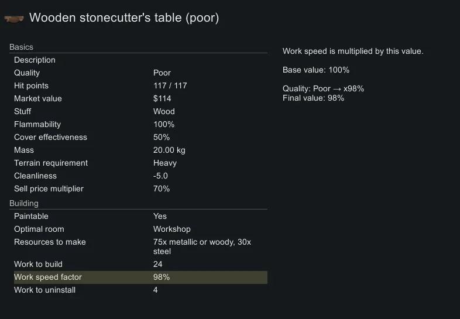Select the Stuff row showing Wood
460x319 pixels.
click(138, 111)
